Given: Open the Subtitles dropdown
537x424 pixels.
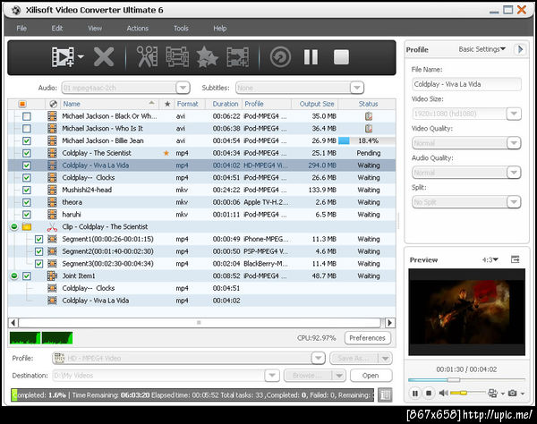Looking at the screenshot, I should 357,88.
